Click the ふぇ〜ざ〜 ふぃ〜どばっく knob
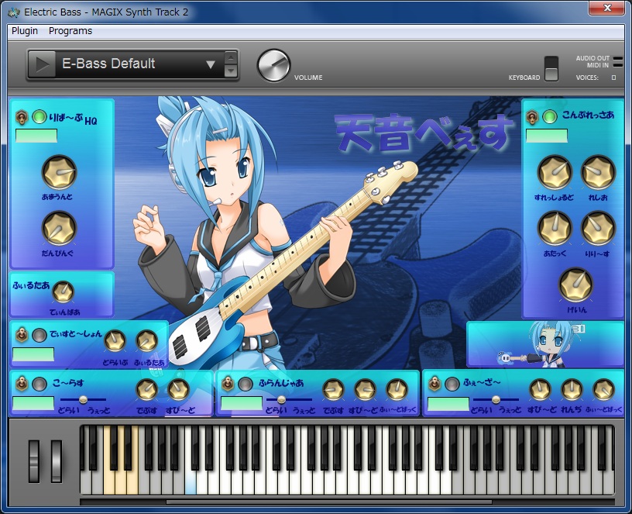 (x=604, y=389)
